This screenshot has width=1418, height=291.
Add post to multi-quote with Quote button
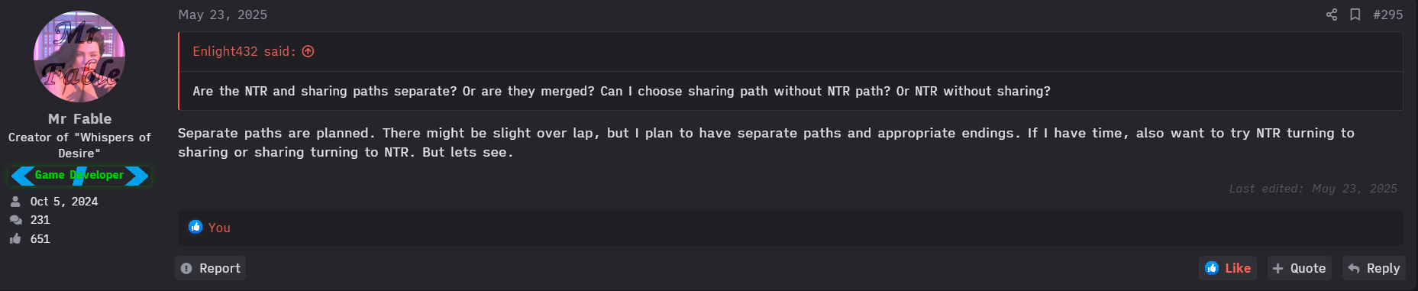(1300, 268)
